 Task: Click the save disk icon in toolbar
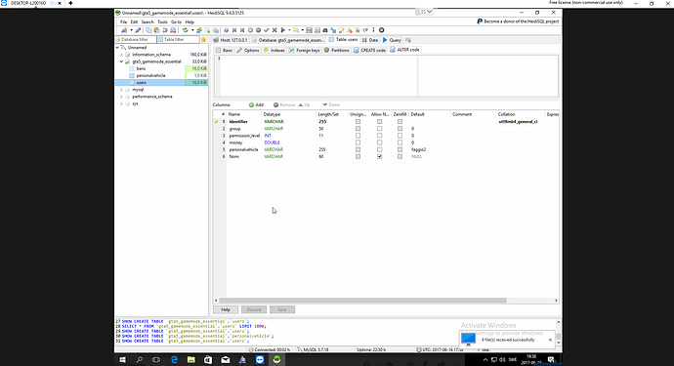pos(309,30)
